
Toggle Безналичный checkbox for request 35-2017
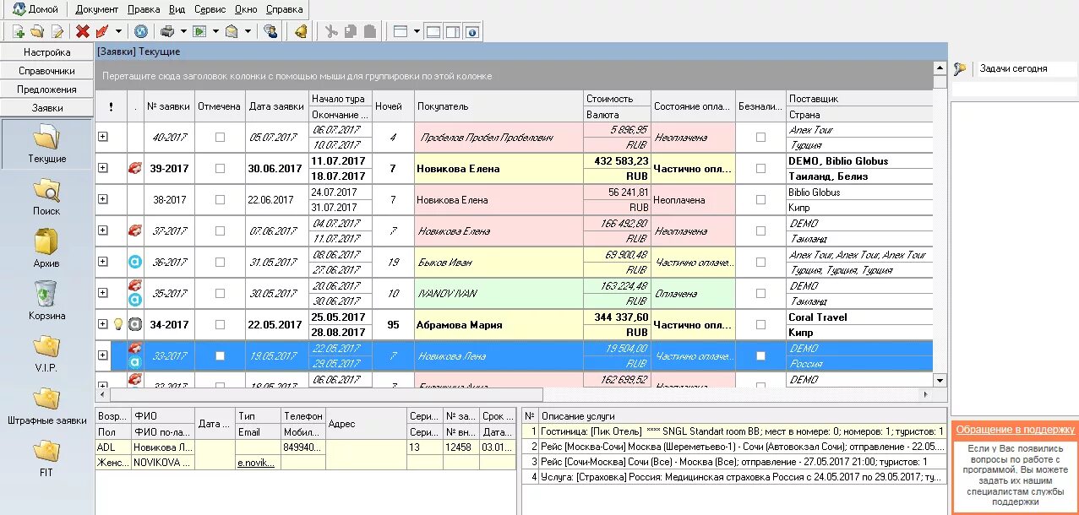point(760,293)
